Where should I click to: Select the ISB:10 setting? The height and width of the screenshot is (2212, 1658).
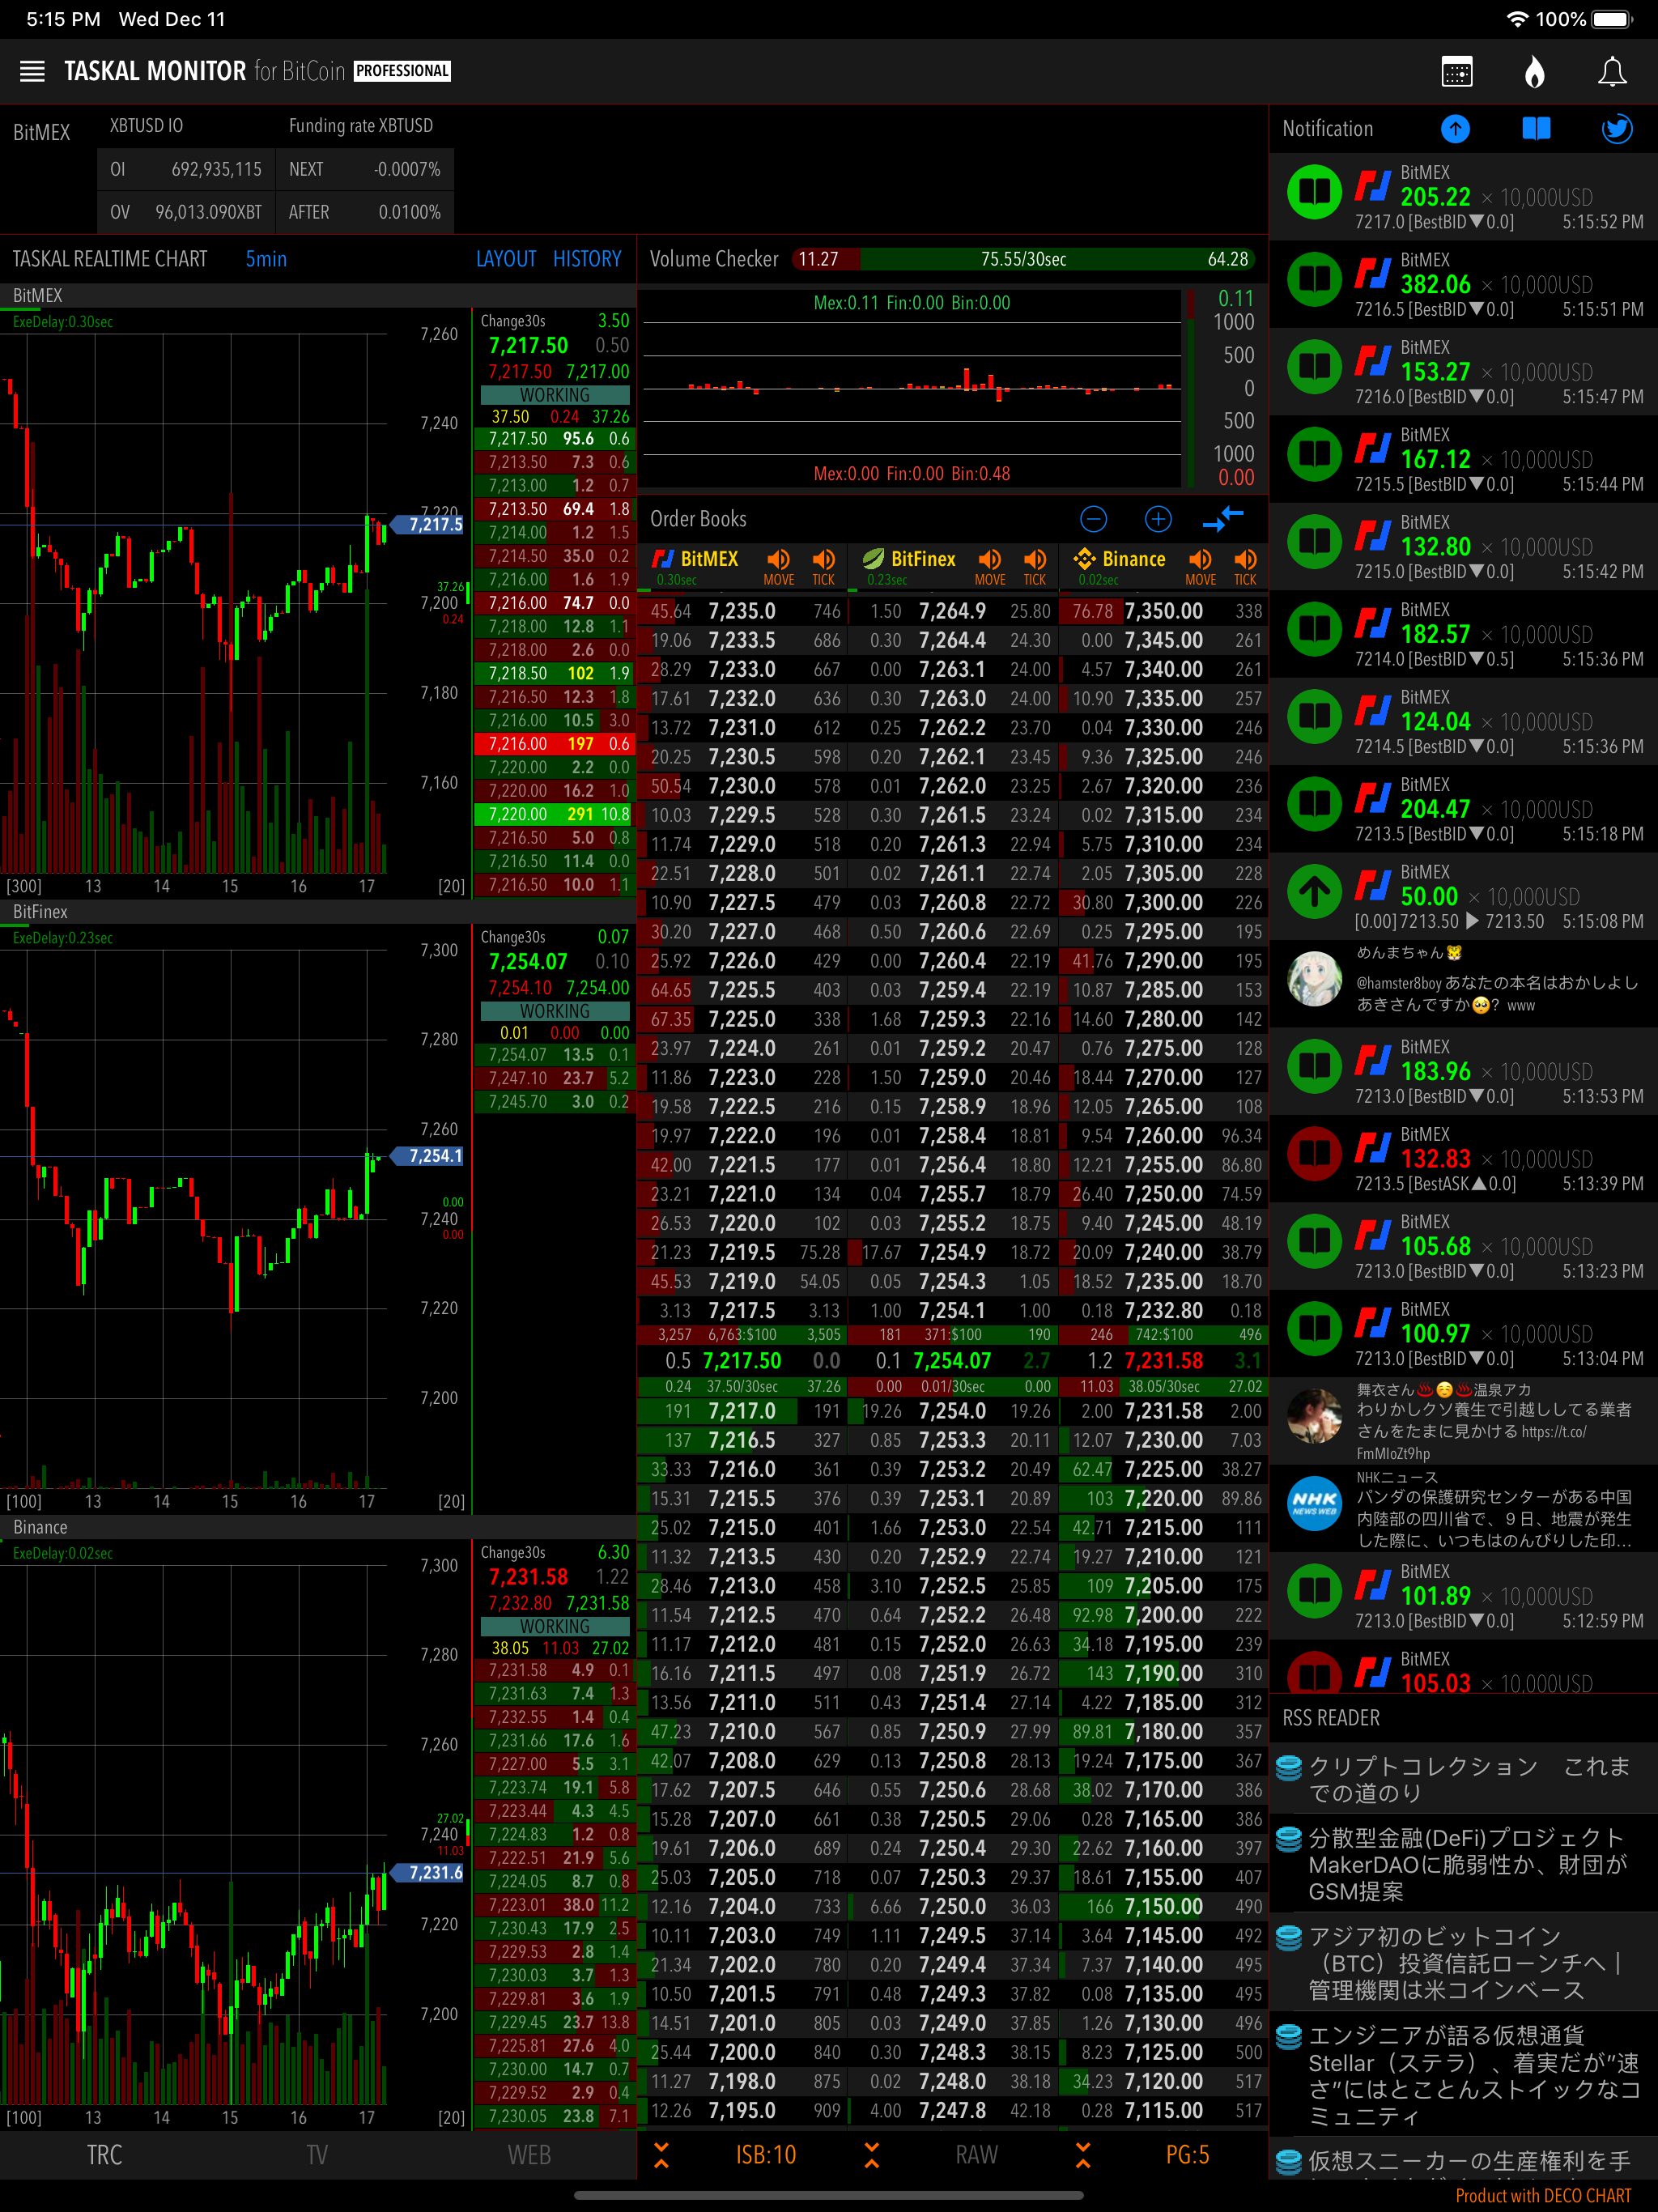coord(766,2155)
